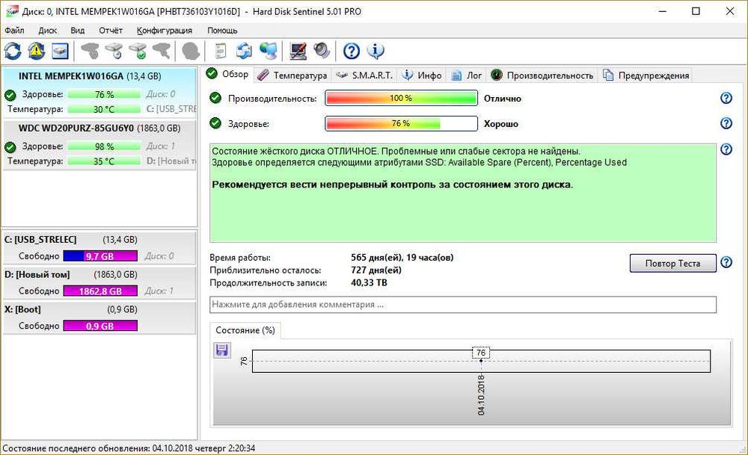The width and height of the screenshot is (748, 455).
Task: Click the Повтор Теста button
Action: 672,263
